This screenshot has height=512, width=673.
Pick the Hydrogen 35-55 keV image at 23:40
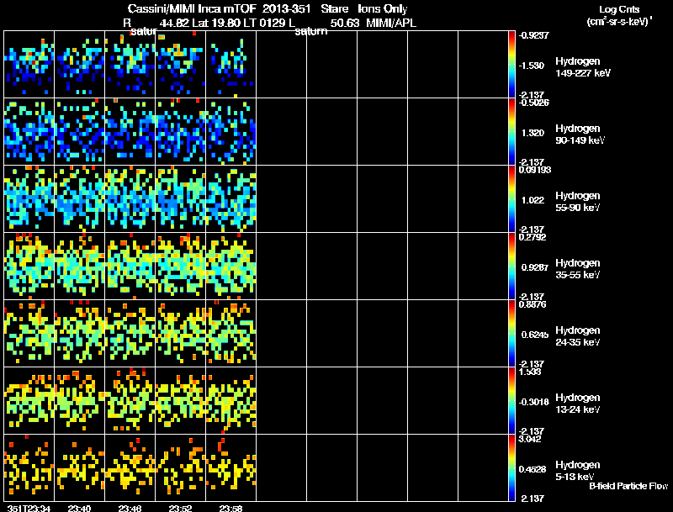coord(79,267)
